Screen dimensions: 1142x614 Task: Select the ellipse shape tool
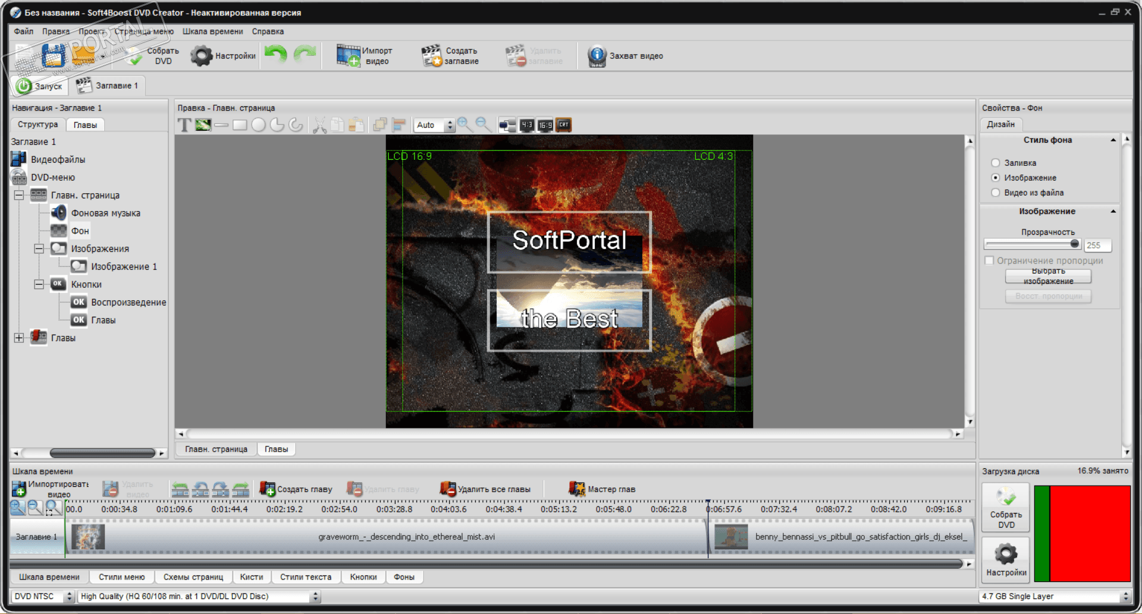click(x=258, y=125)
